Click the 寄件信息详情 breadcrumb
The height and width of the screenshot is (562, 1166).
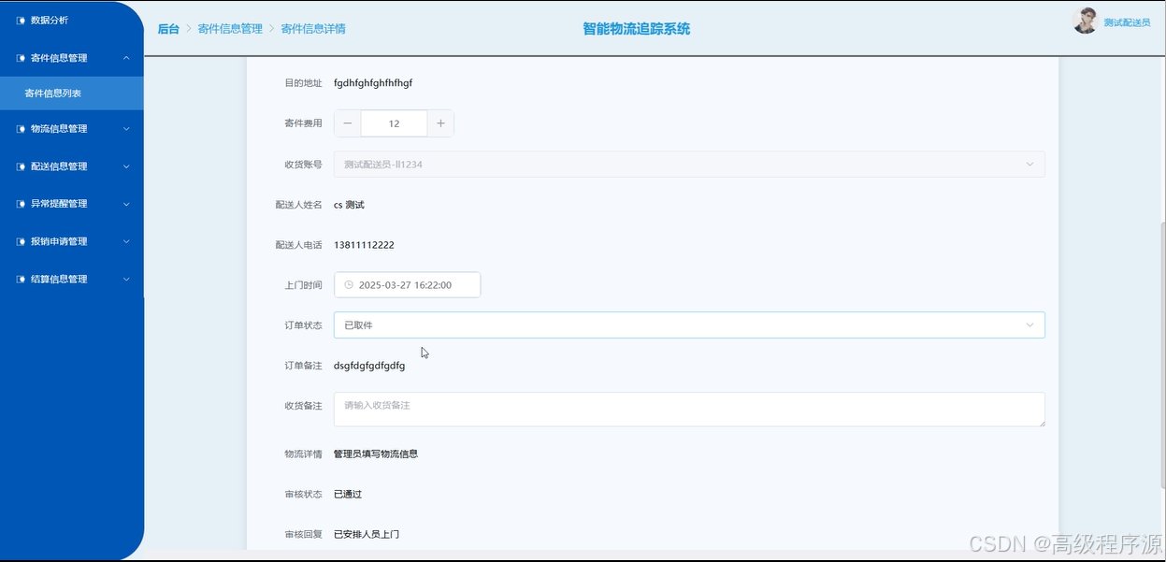coord(313,29)
